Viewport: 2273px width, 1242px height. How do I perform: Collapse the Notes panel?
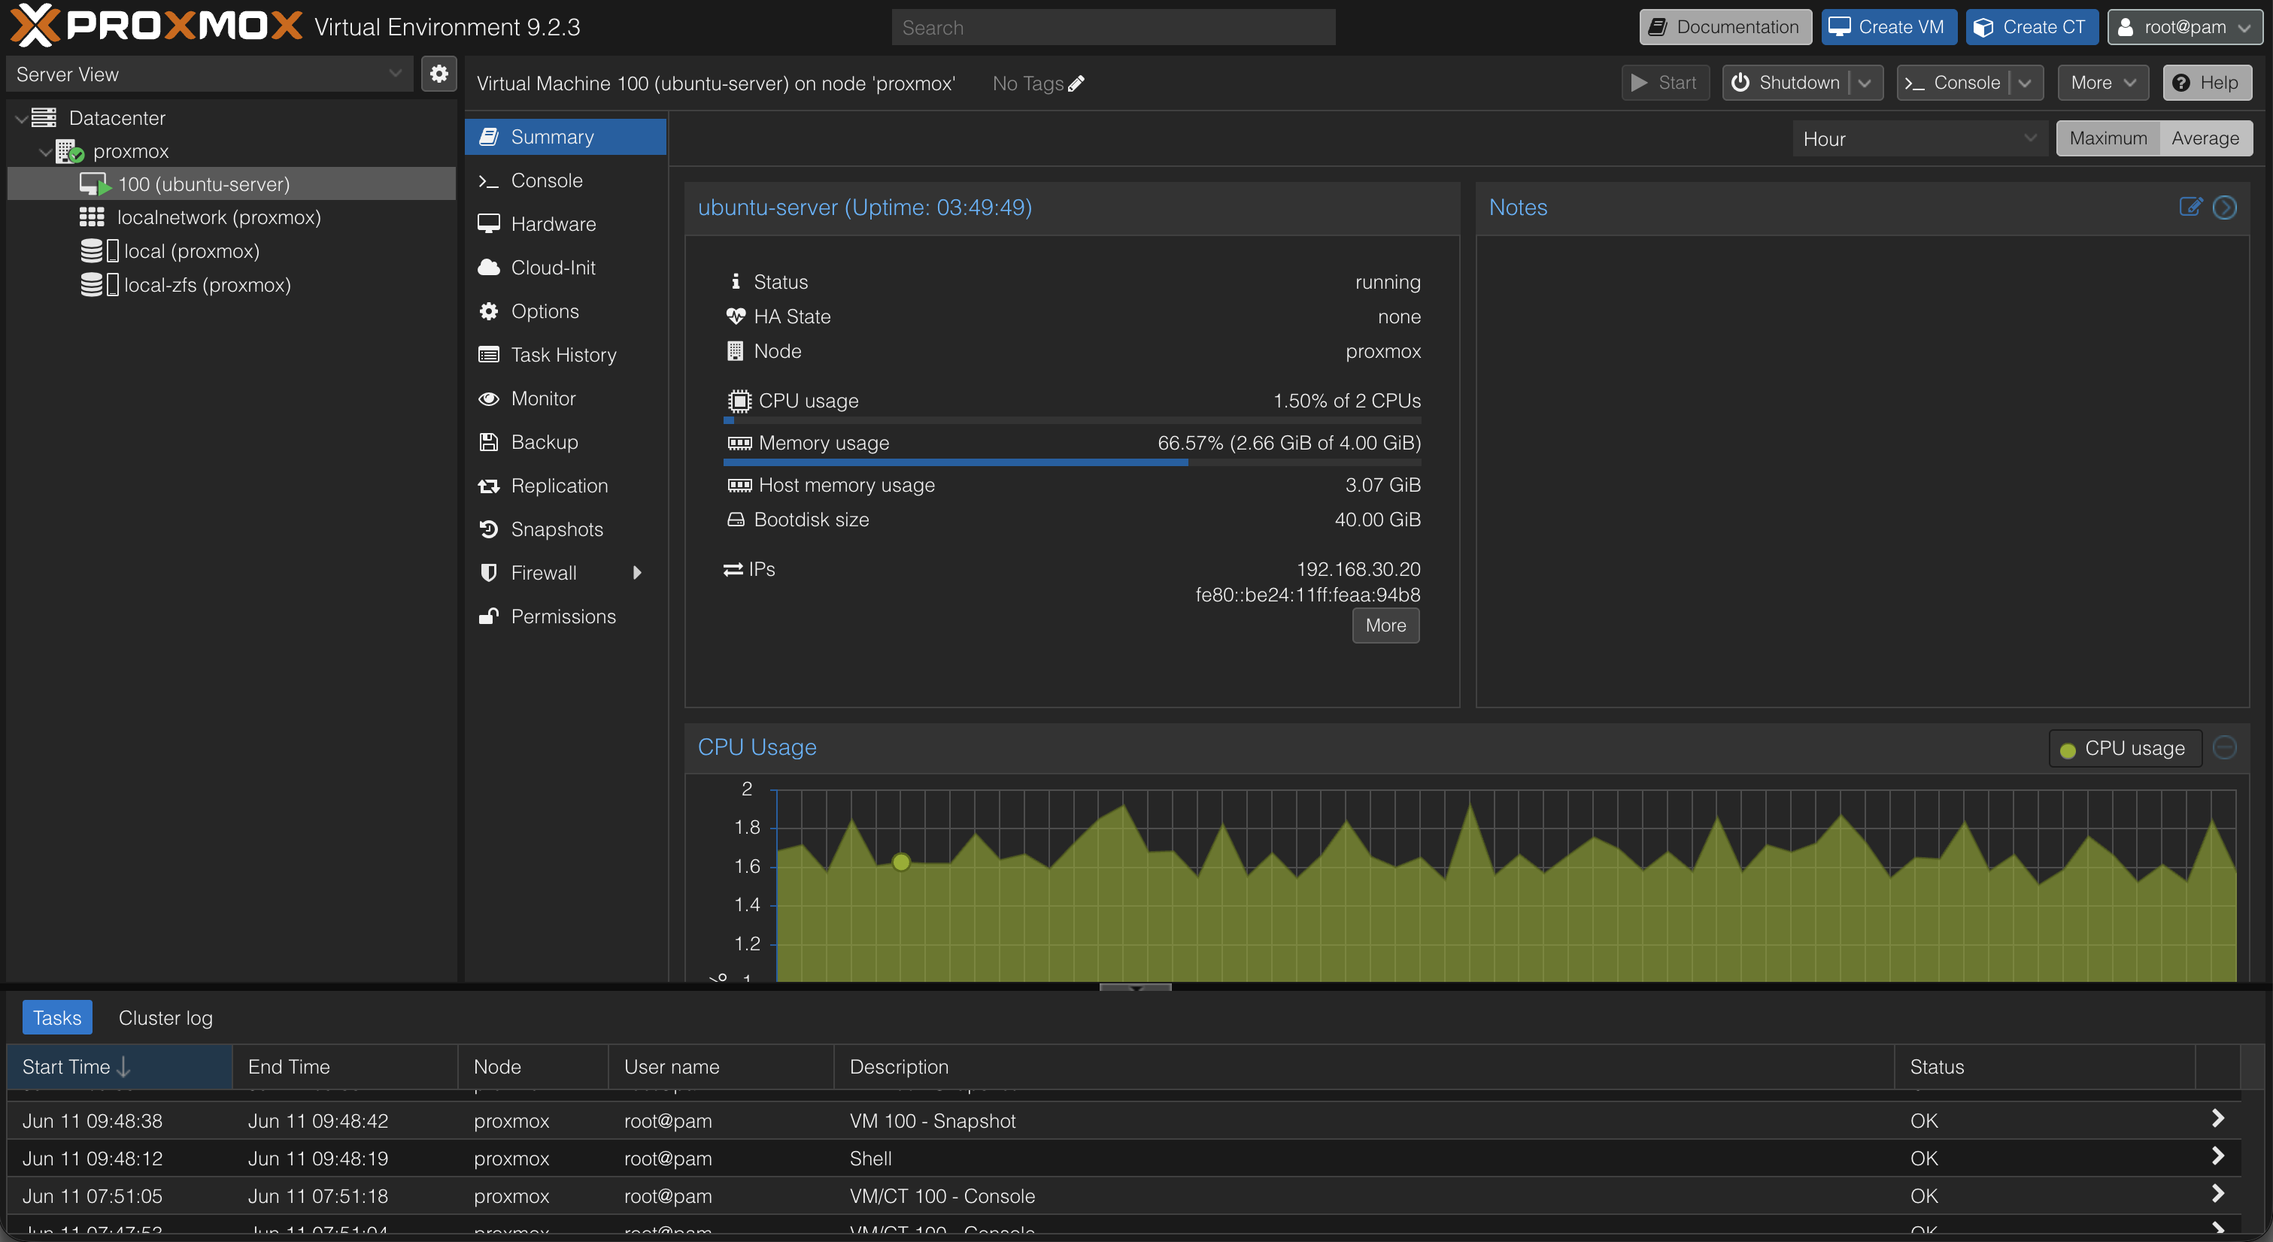click(2224, 208)
